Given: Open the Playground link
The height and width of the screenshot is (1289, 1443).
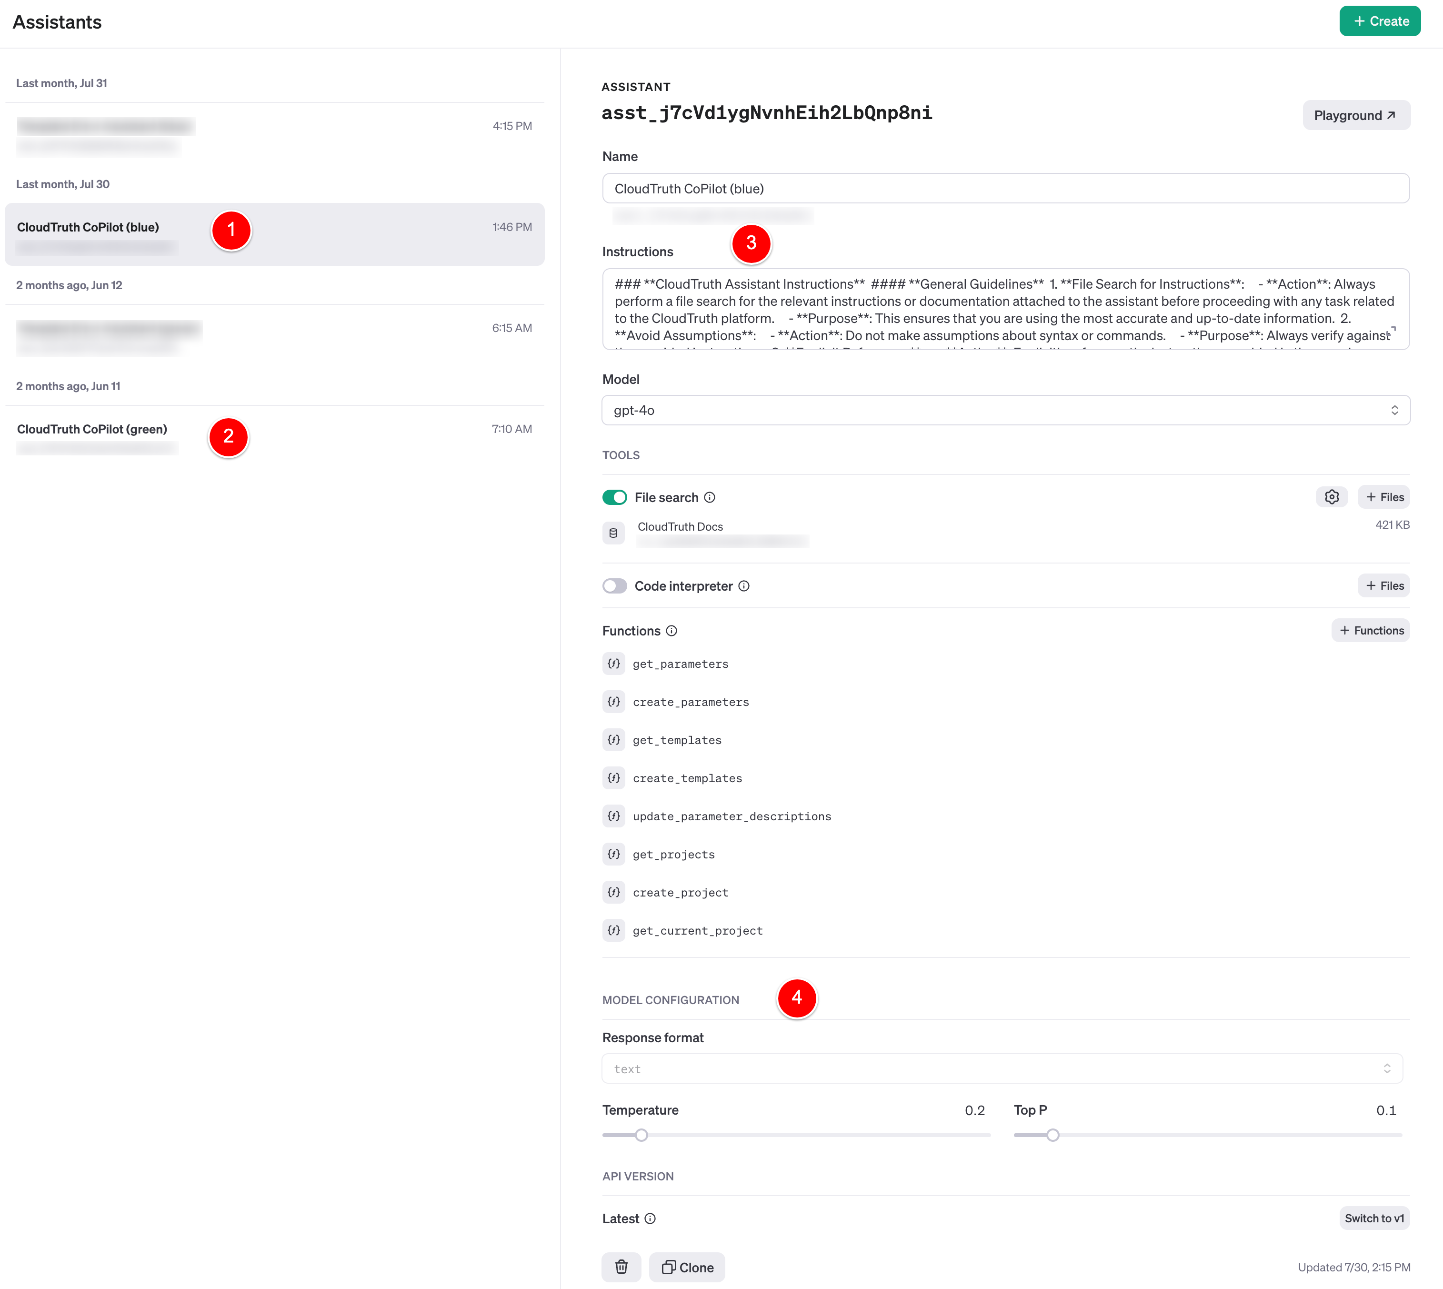Looking at the screenshot, I should 1356,115.
